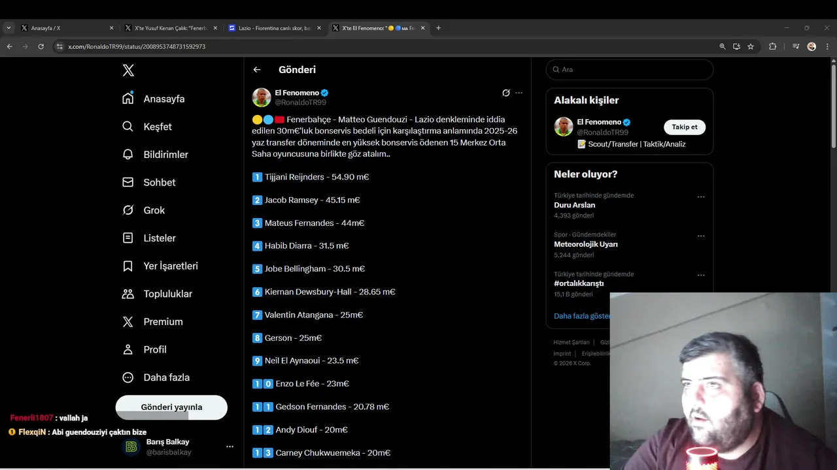Click browser back arrow
Viewport: 837px width, 470px height.
9,46
